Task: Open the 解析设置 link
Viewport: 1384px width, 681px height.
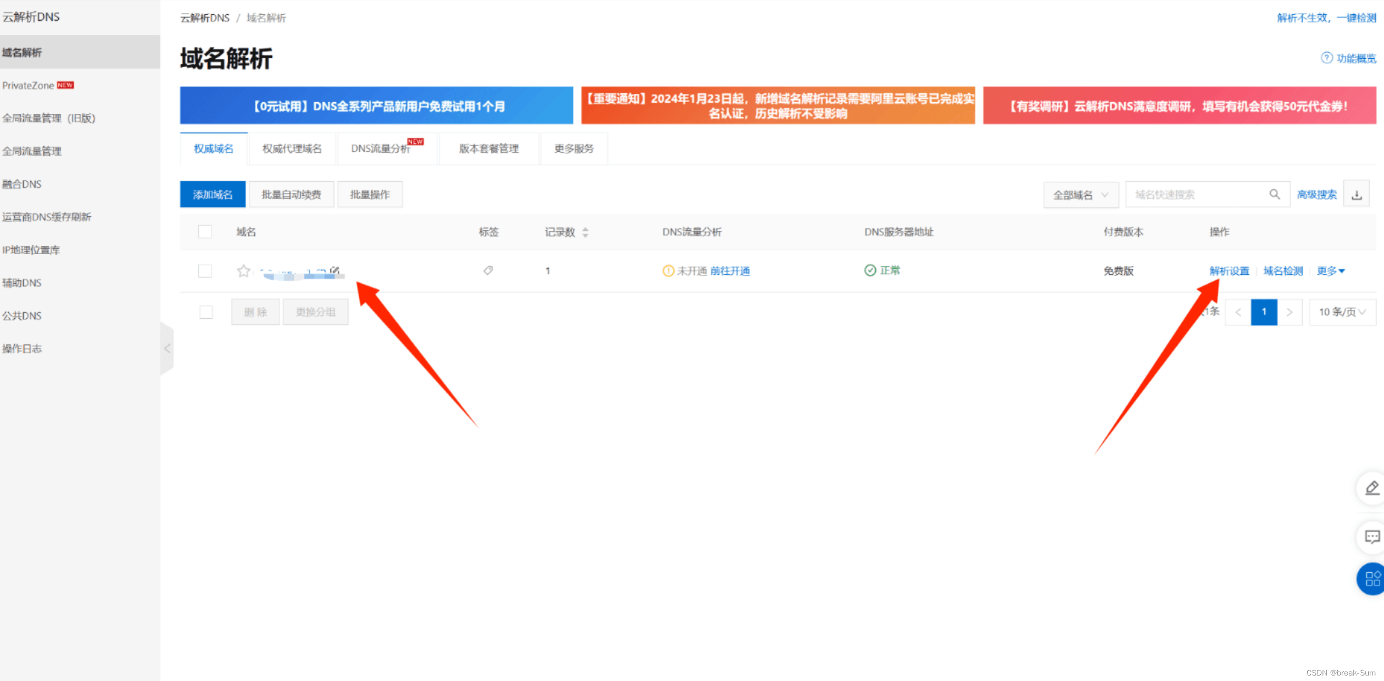Action: coord(1229,271)
